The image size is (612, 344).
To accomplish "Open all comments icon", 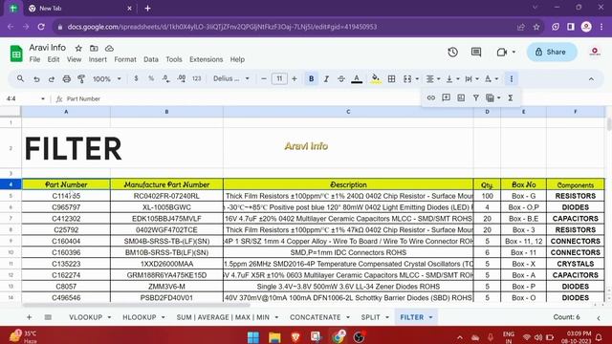I will tap(476, 52).
